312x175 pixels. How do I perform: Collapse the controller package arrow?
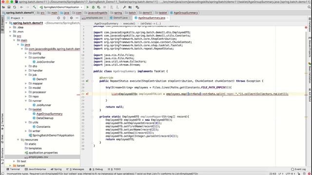26,57
